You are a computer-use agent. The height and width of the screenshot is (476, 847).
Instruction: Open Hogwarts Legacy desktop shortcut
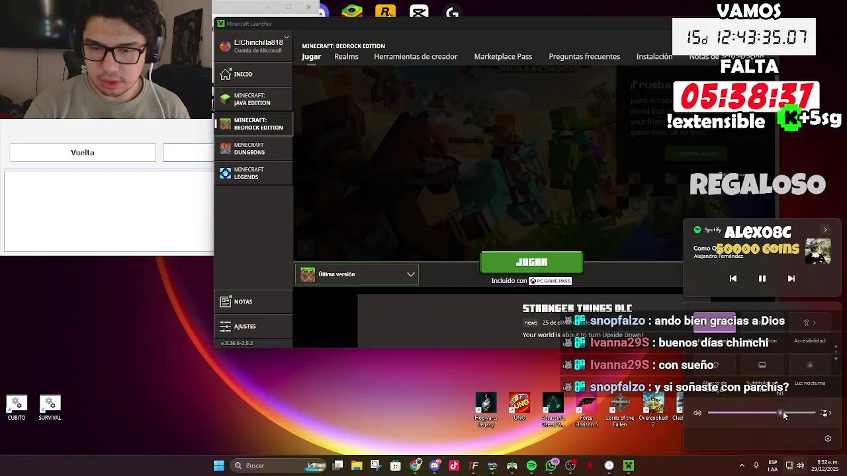486,410
